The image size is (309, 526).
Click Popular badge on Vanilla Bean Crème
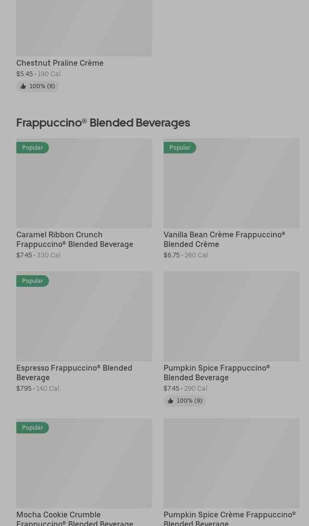point(180,148)
